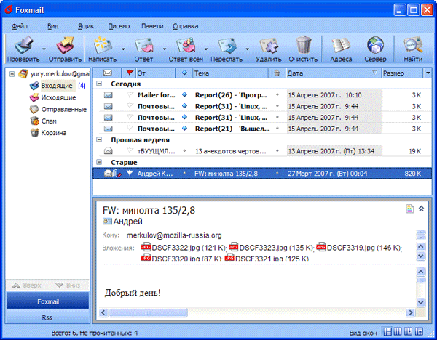Toggle read status envelope of Report(26) message

coord(108,95)
